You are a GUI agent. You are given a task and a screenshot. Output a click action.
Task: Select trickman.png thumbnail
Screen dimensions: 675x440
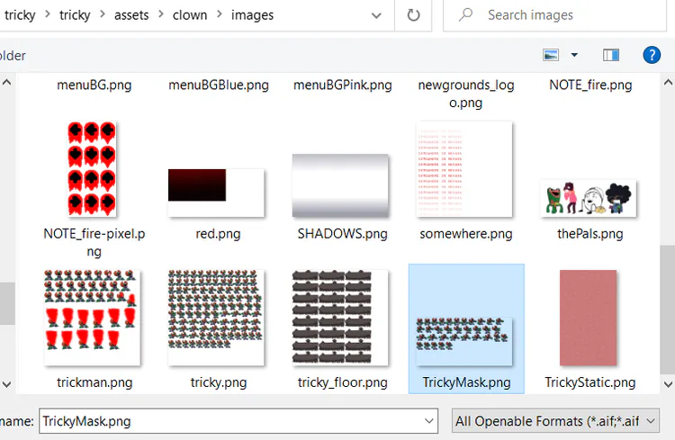tap(92, 318)
